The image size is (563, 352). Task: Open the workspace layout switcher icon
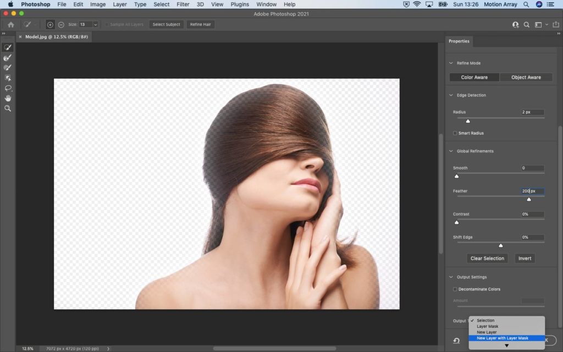click(x=538, y=24)
